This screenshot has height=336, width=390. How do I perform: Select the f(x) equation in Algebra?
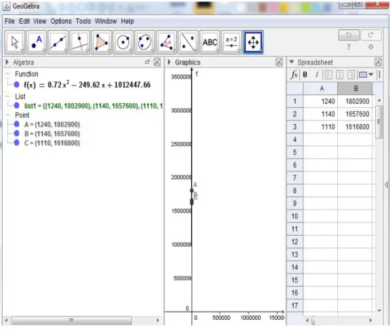pyautogui.click(x=87, y=85)
